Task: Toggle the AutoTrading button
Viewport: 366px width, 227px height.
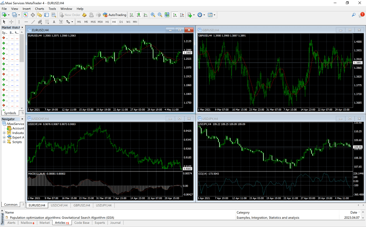Action: click(x=115, y=15)
